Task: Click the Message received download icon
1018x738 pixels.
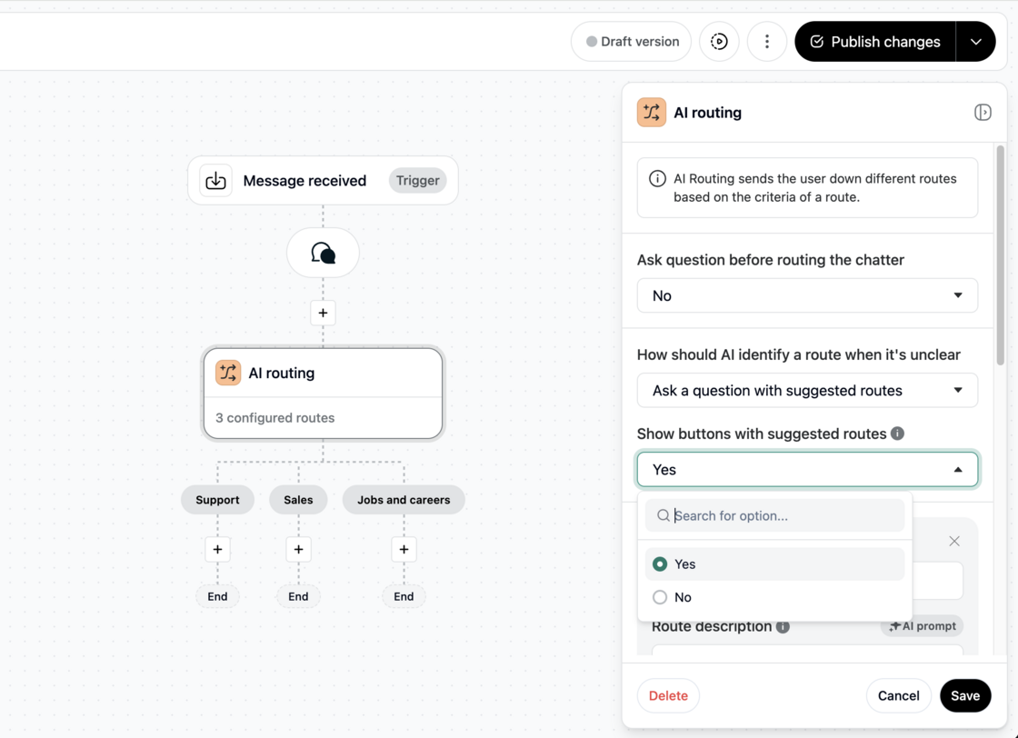Action: point(215,181)
